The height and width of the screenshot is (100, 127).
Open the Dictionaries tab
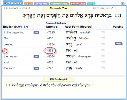pyautogui.click(x=78, y=4)
